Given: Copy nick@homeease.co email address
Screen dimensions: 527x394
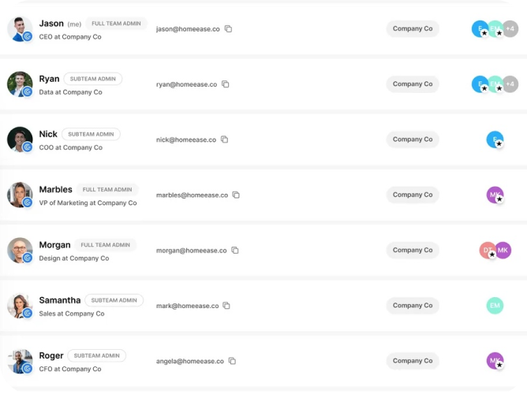Looking at the screenshot, I should 225,139.
